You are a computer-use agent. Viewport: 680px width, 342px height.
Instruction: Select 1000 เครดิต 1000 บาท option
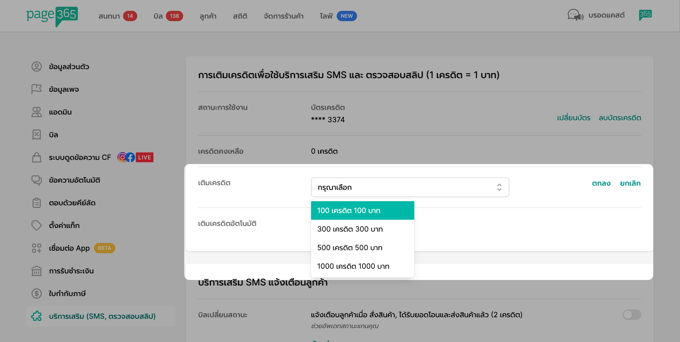click(x=362, y=266)
